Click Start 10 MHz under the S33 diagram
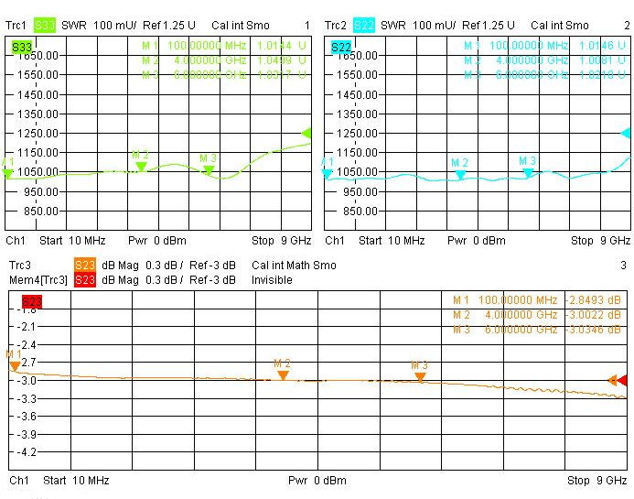The width and height of the screenshot is (634, 499). point(72,241)
